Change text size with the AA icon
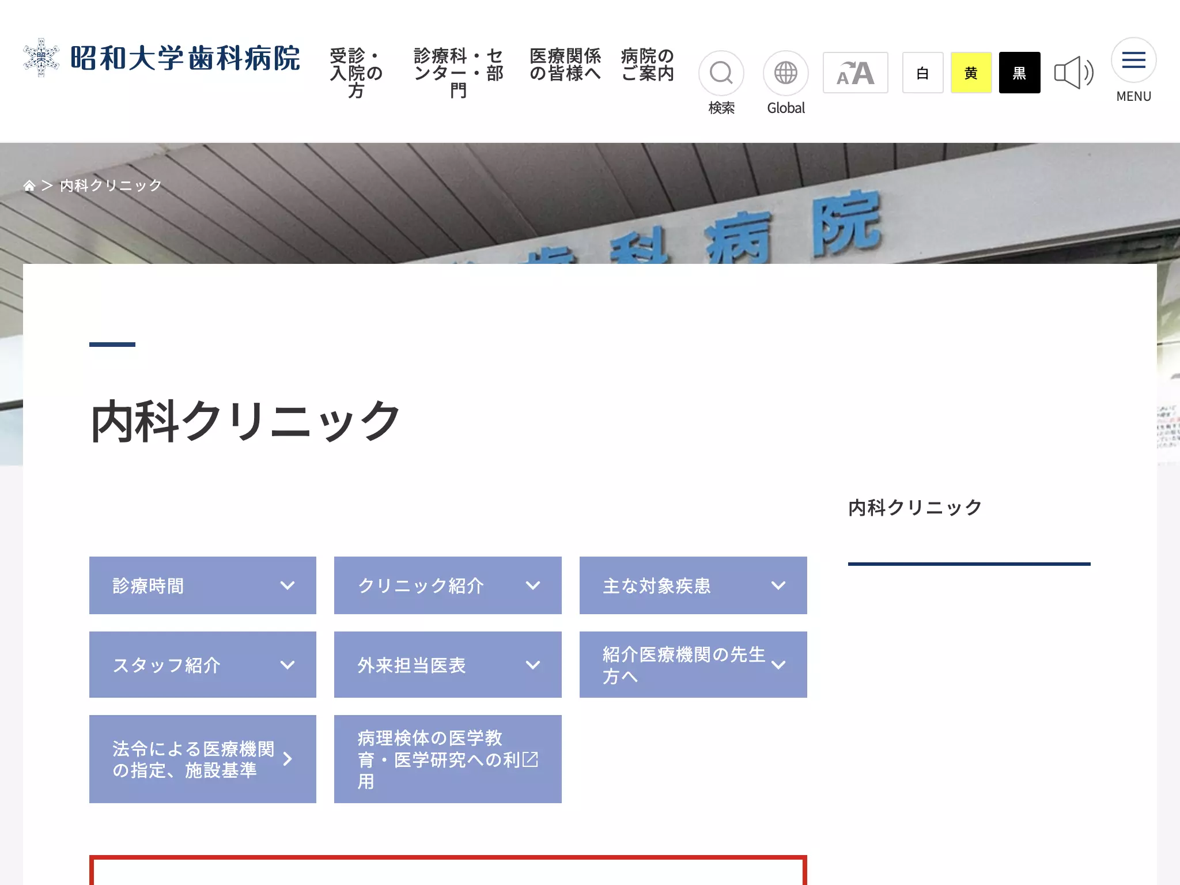Screen dimensions: 1180x885 pyautogui.click(x=855, y=73)
